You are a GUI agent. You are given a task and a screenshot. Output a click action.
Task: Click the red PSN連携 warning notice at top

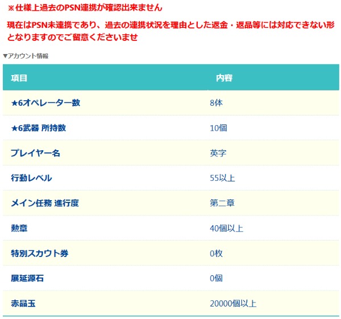point(84,8)
